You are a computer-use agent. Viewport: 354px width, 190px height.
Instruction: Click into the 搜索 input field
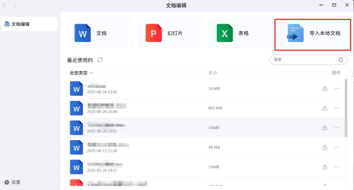[x=303, y=60]
